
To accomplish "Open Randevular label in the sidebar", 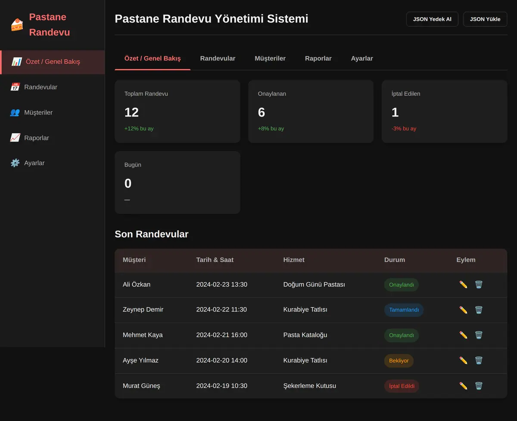I will tap(41, 87).
